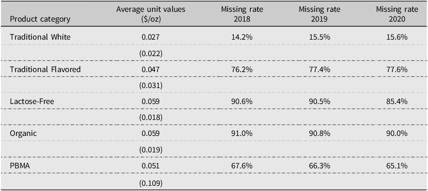Select the 66.3% PBMA 2019 cell
This screenshot has height=191, width=428.
320,166
